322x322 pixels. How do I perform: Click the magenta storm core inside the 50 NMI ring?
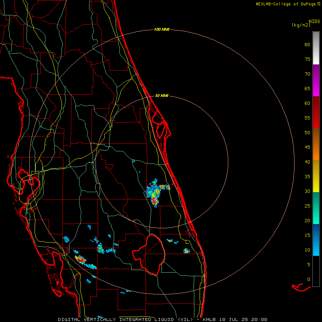coord(155,200)
